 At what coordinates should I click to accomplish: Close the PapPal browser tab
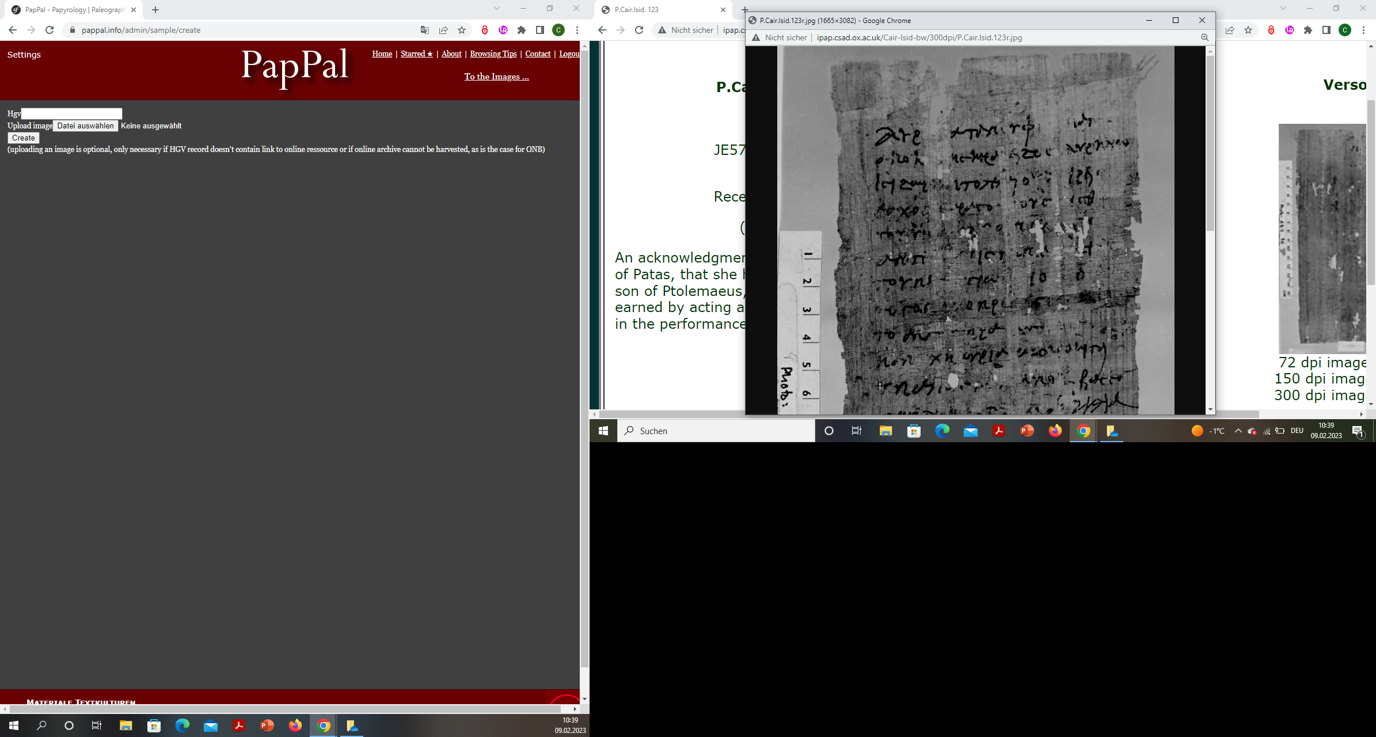coord(134,10)
